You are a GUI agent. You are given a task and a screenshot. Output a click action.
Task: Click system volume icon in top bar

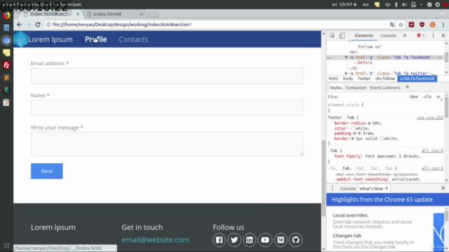point(404,5)
